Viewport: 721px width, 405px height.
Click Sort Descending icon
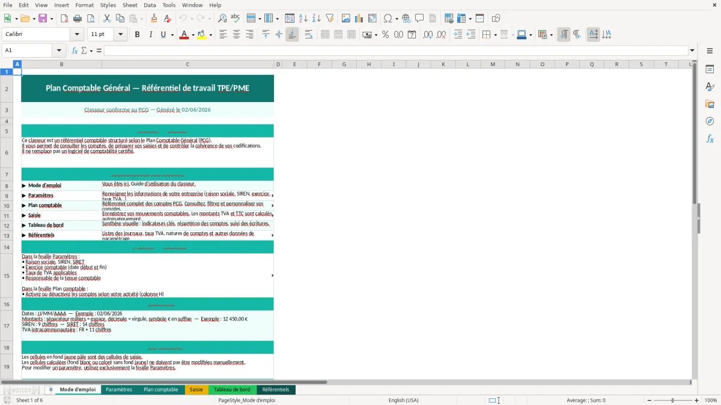pos(316,19)
